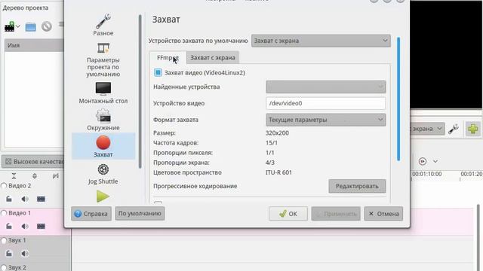Click the По умолчанию button
The height and width of the screenshot is (271, 483).
[x=140, y=213]
